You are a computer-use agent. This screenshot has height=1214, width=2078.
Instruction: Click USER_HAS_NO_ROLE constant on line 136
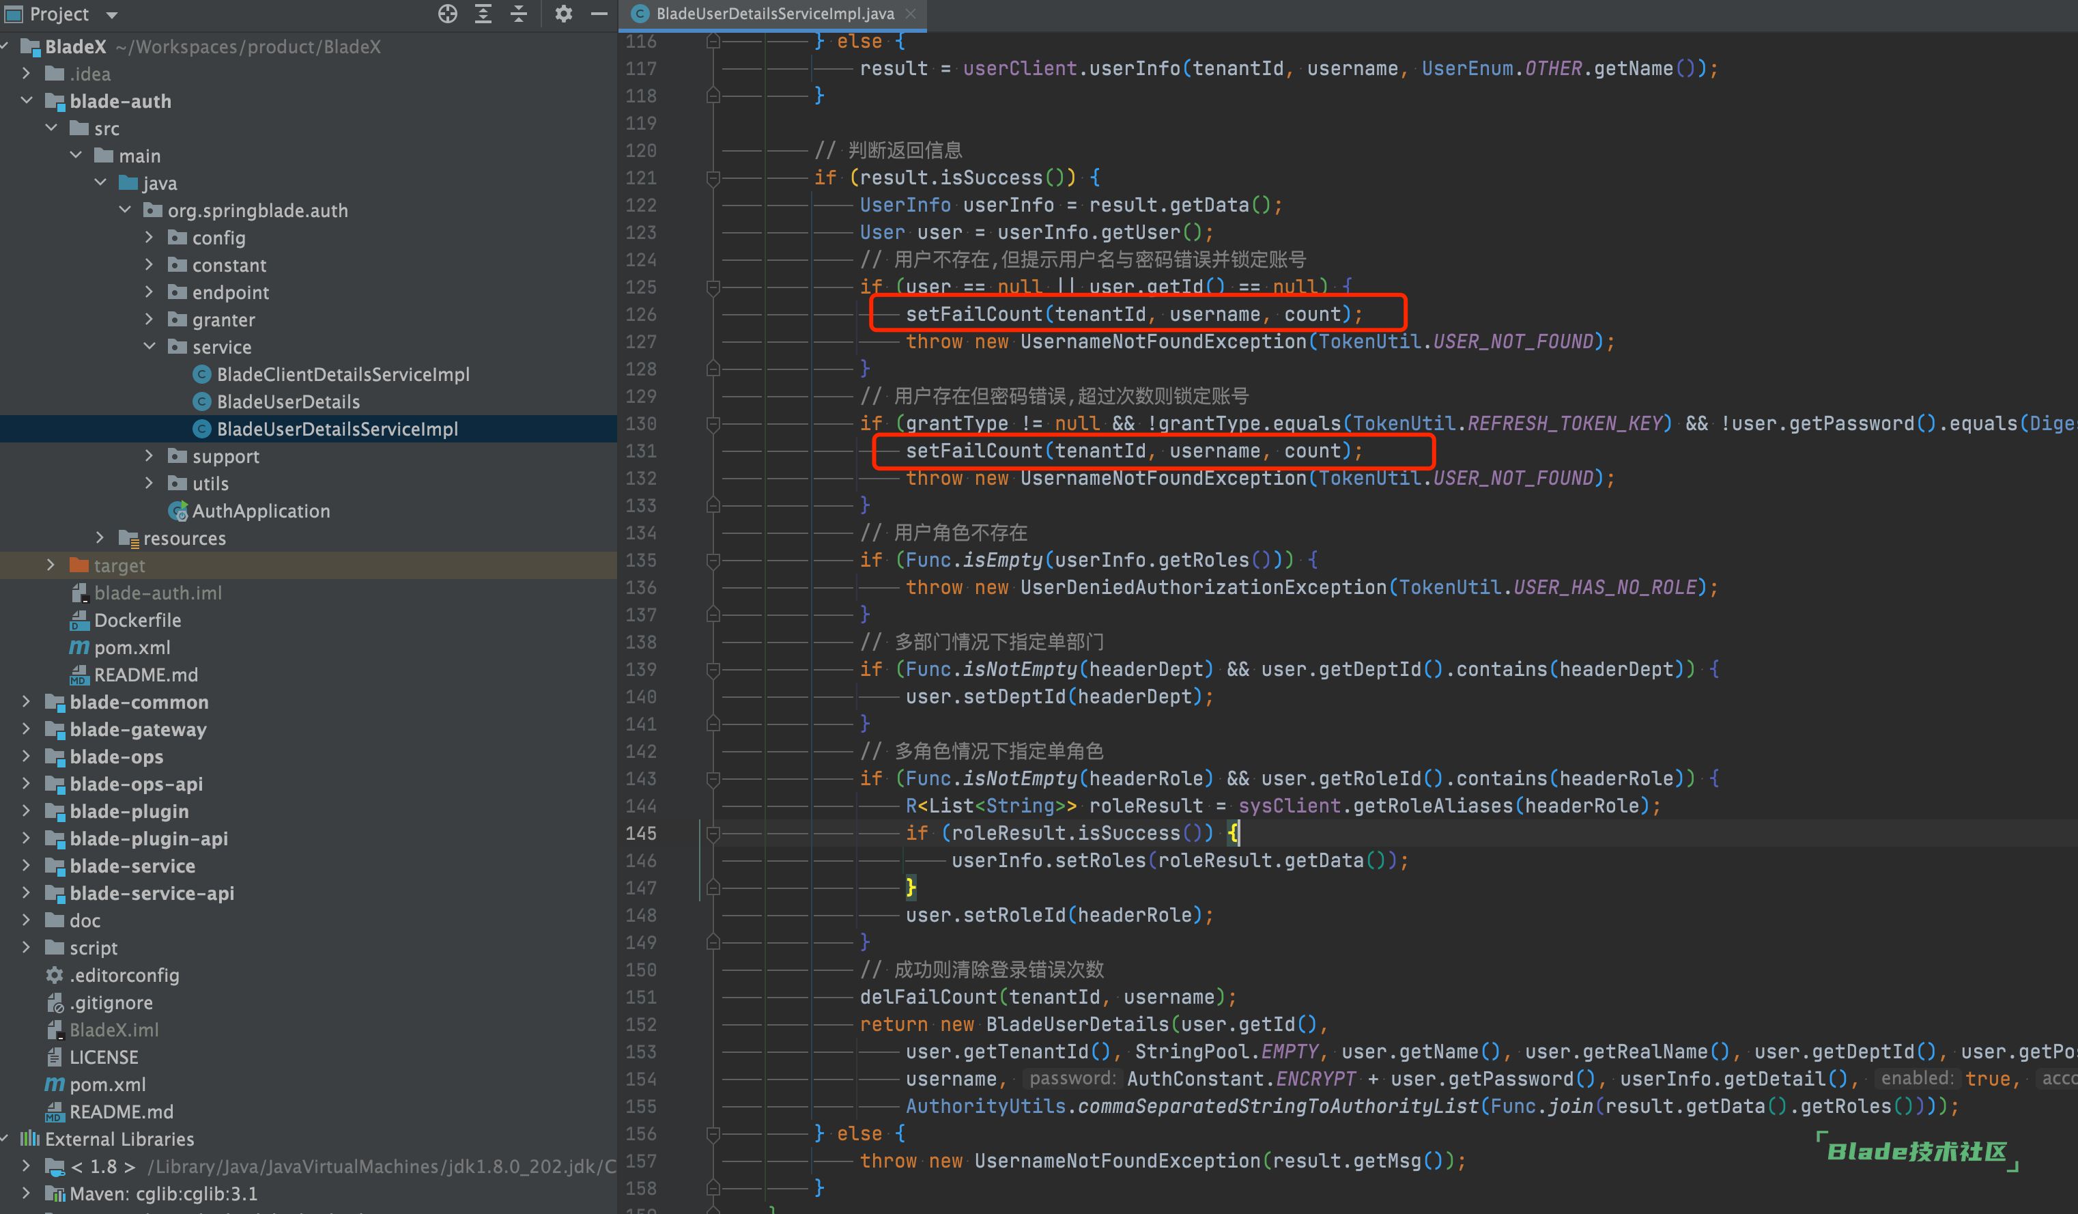1606,587
